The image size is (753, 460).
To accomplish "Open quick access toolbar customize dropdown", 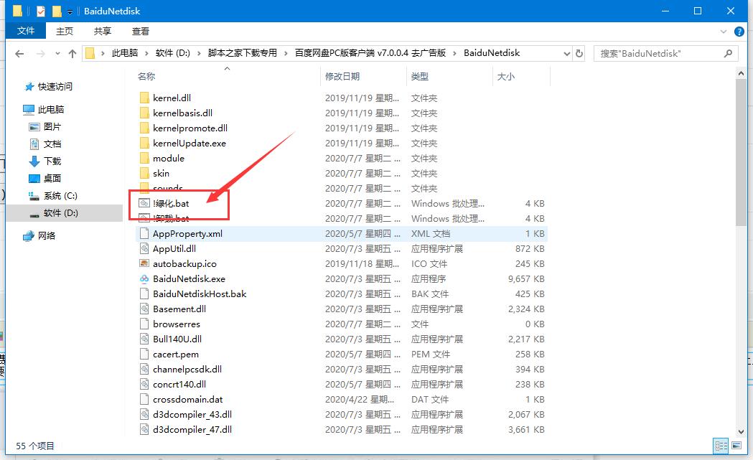I will tap(70, 11).
